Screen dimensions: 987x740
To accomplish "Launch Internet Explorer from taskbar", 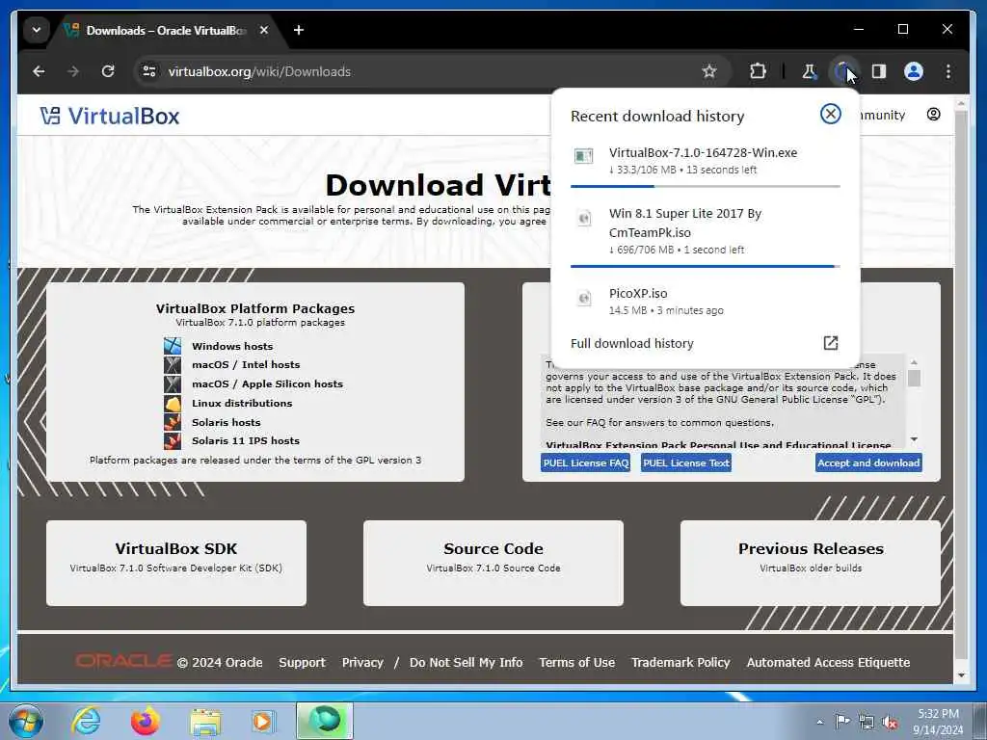I will coord(86,721).
